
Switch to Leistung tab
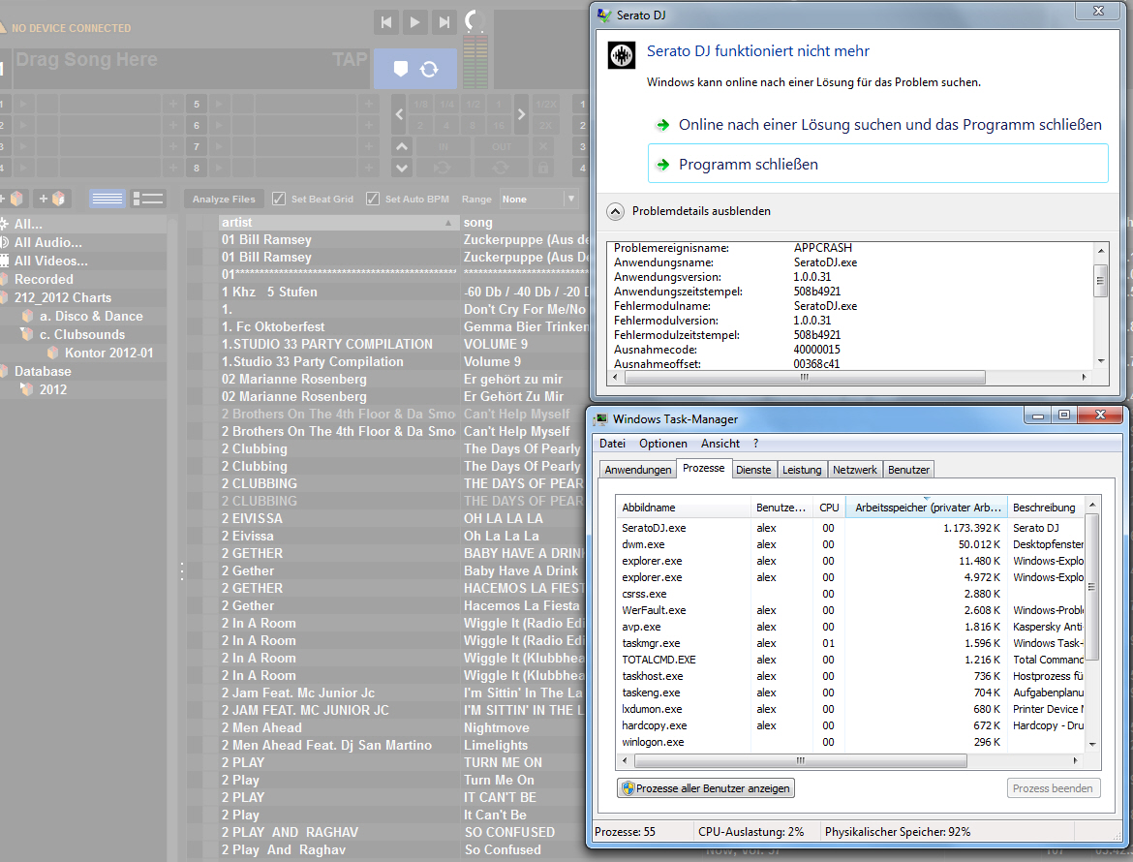click(802, 470)
